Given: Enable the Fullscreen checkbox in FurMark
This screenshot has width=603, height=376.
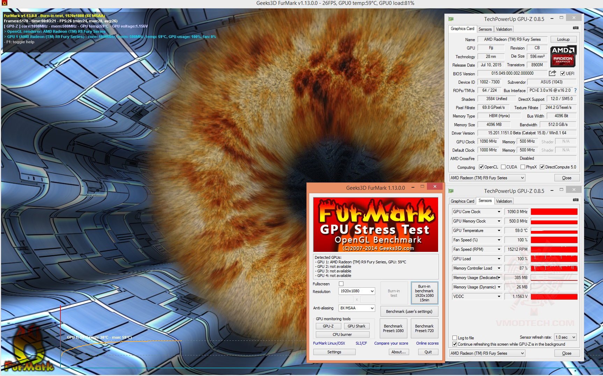Looking at the screenshot, I should tap(341, 284).
